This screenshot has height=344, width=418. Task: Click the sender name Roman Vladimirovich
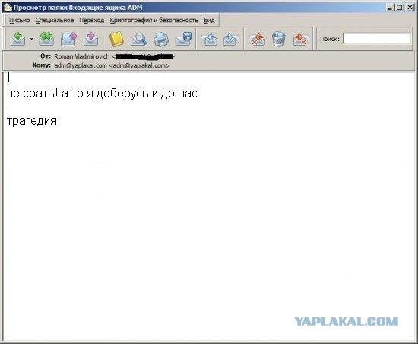point(81,56)
